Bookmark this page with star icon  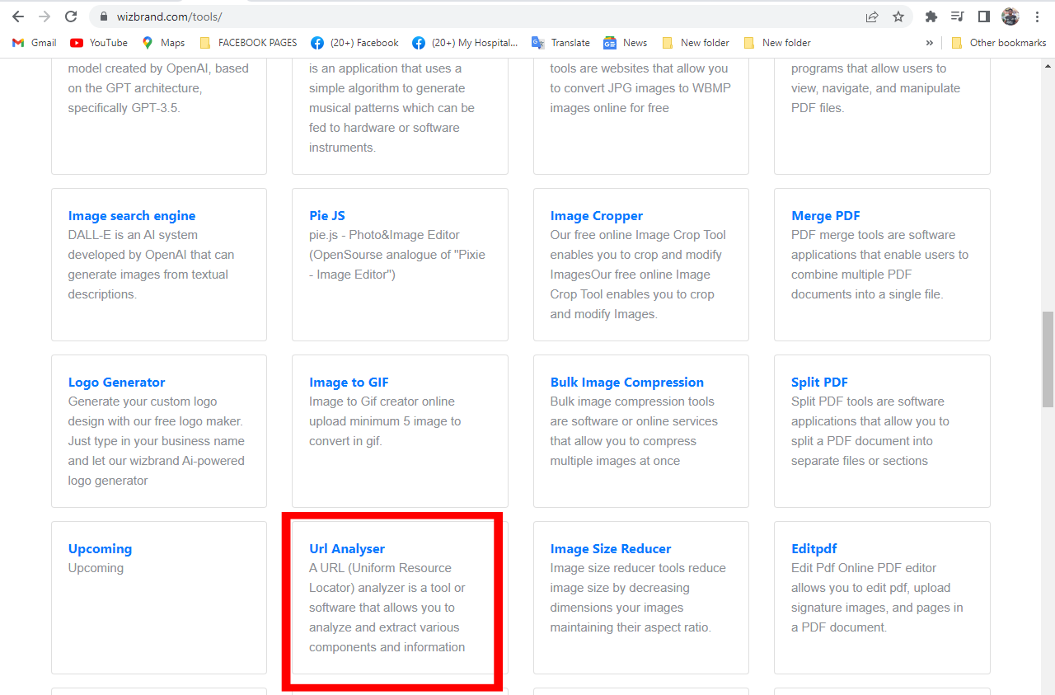click(x=898, y=16)
